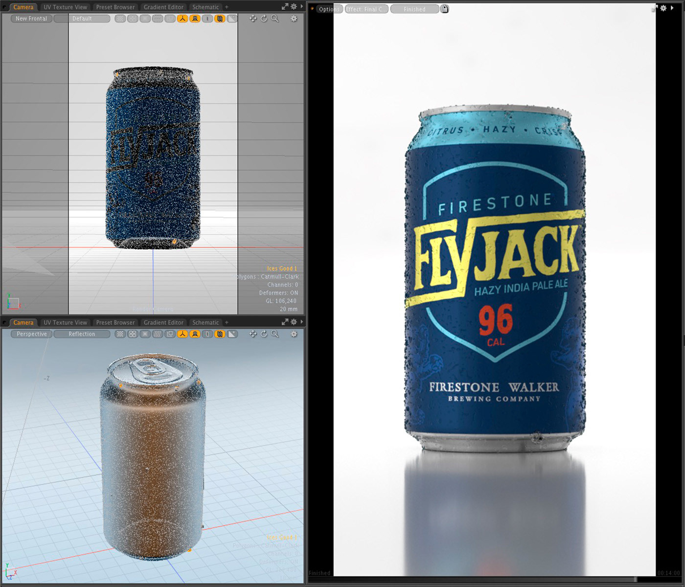Select UV Texture View tab in bottom viewport
Screen dimensions: 685x587
pos(65,322)
